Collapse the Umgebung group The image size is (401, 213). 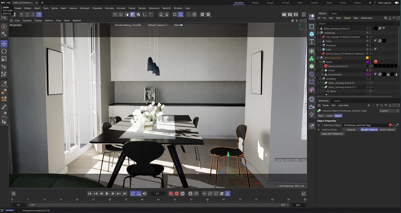[x=318, y=33]
